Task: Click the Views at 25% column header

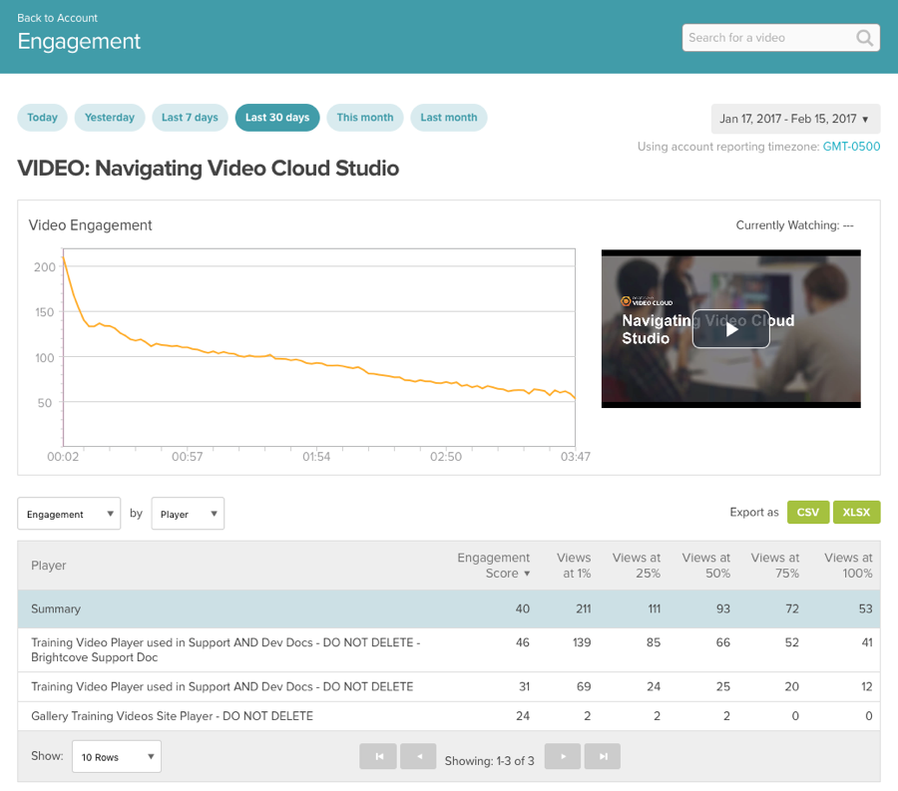Action: point(637,566)
